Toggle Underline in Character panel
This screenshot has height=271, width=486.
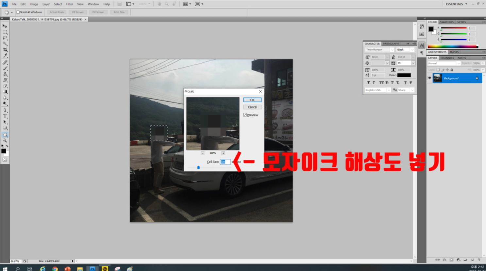coord(405,83)
